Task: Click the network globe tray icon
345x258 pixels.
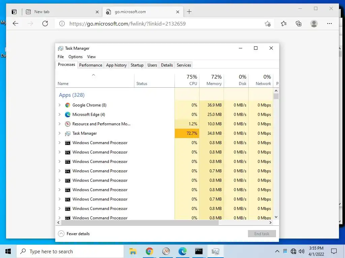Action: click(x=293, y=251)
